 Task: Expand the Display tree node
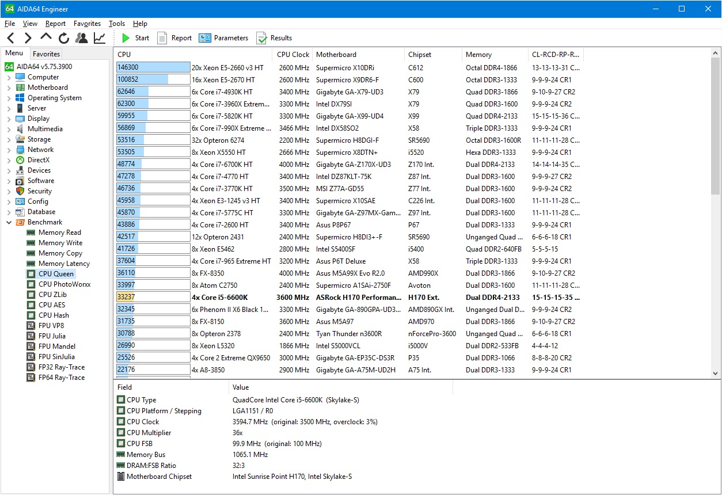9,119
